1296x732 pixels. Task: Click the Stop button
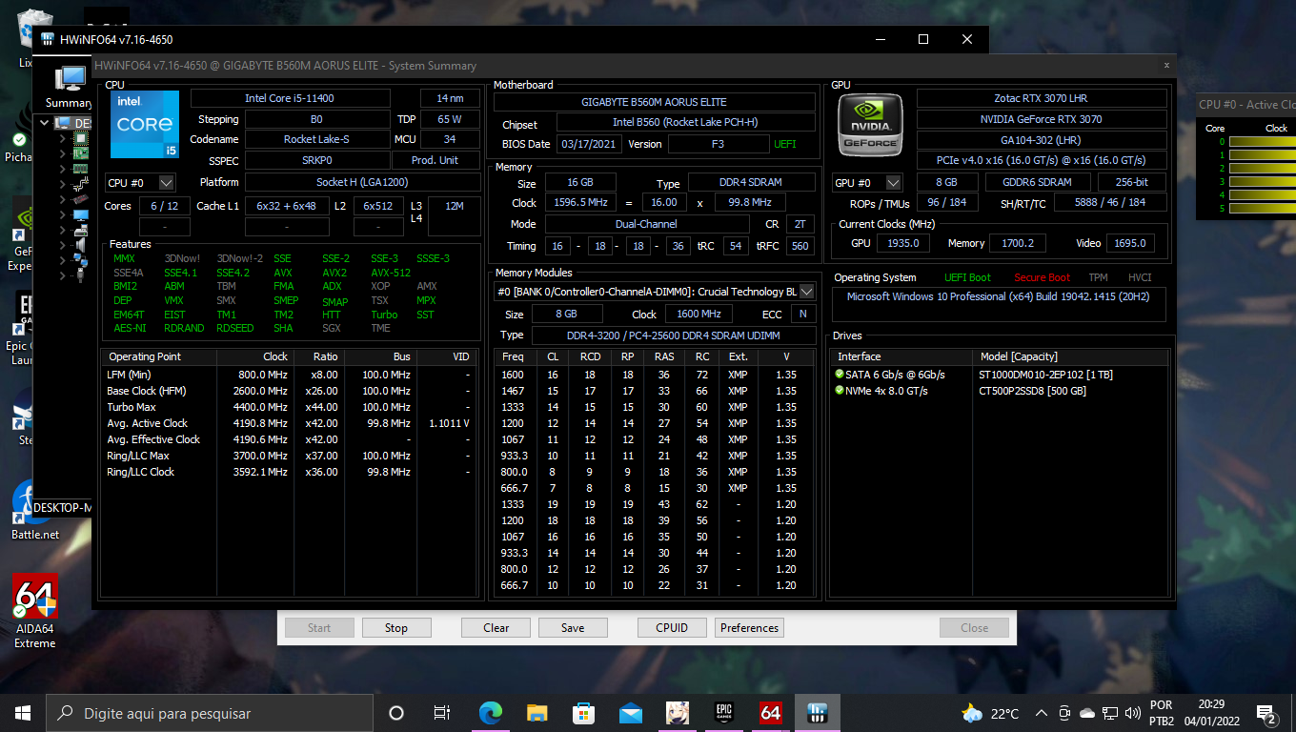395,628
